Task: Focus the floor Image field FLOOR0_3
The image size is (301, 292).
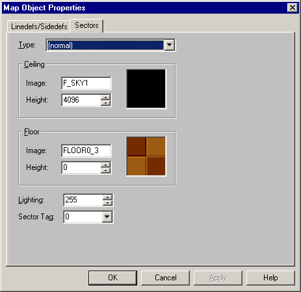Action: (86, 151)
